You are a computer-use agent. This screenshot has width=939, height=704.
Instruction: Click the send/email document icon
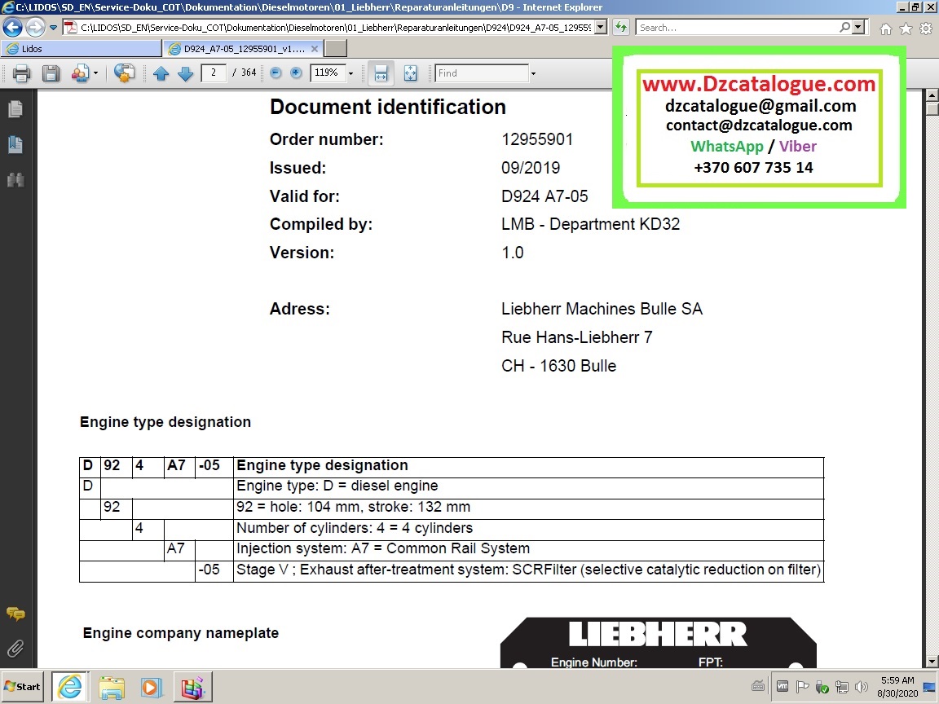click(x=124, y=73)
